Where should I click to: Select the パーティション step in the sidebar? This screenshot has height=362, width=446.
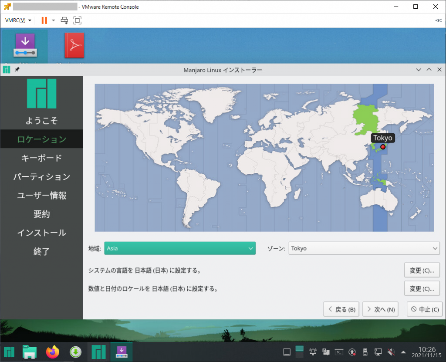click(41, 177)
